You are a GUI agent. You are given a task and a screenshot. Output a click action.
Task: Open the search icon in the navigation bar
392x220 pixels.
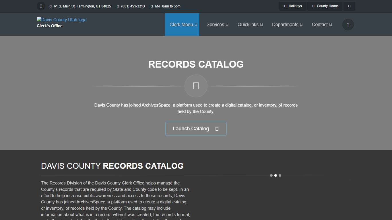click(348, 24)
